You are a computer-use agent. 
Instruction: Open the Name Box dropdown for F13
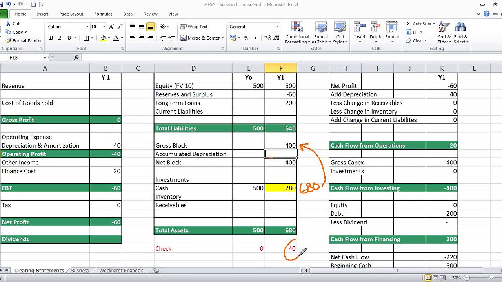pyautogui.click(x=44, y=58)
